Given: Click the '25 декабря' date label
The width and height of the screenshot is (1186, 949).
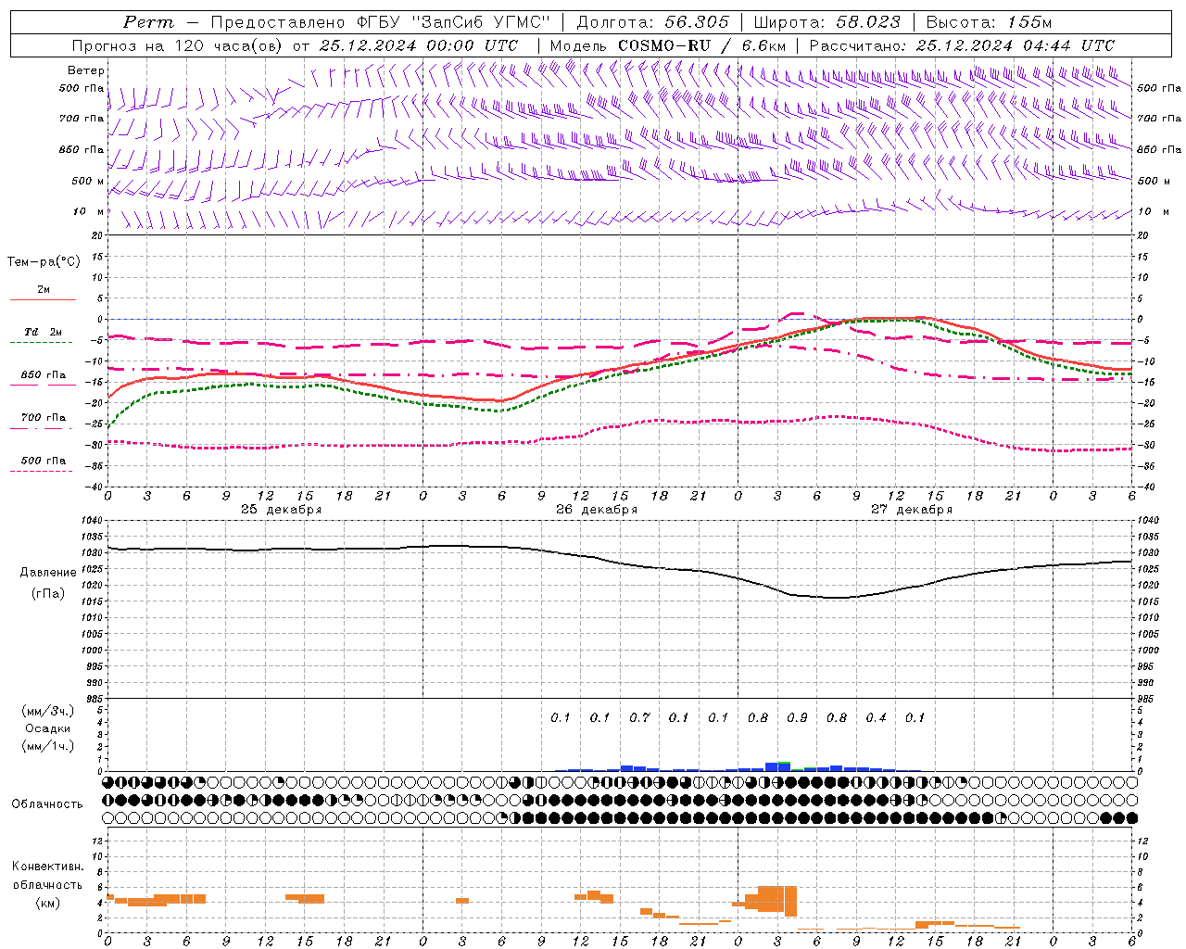Looking at the screenshot, I should pos(282,510).
